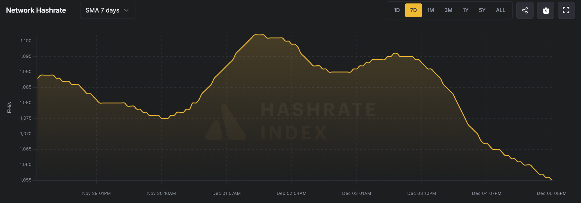This screenshot has height=203, width=581.
Task: Click the 1,075 y-axis label
Action: click(x=26, y=118)
